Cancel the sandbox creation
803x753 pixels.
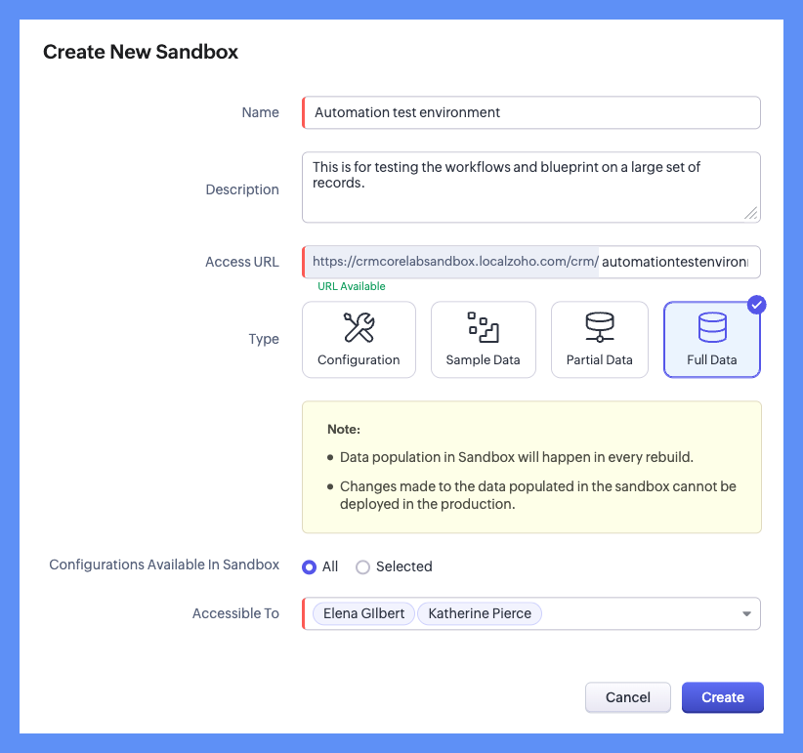pyautogui.click(x=627, y=697)
